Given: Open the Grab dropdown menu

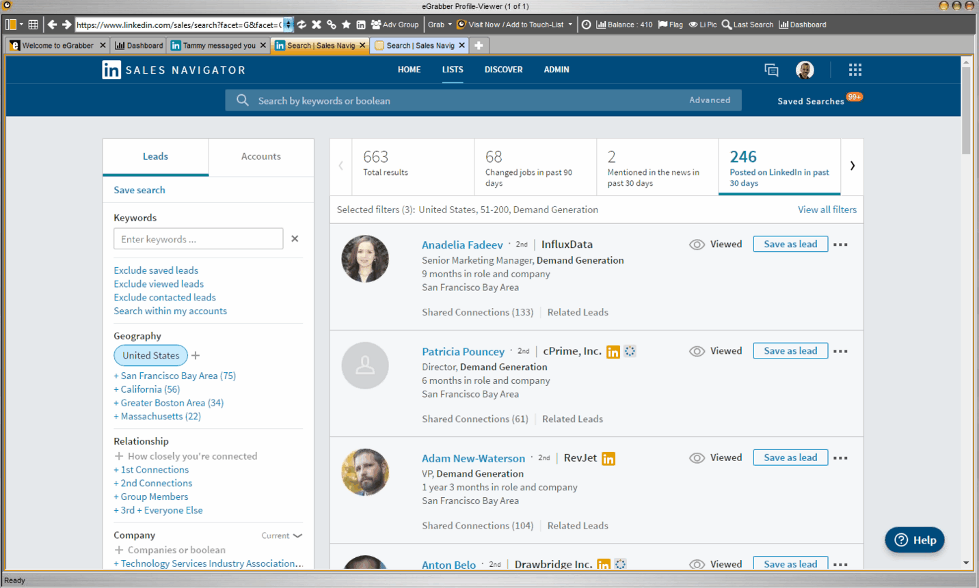Looking at the screenshot, I should point(440,25).
